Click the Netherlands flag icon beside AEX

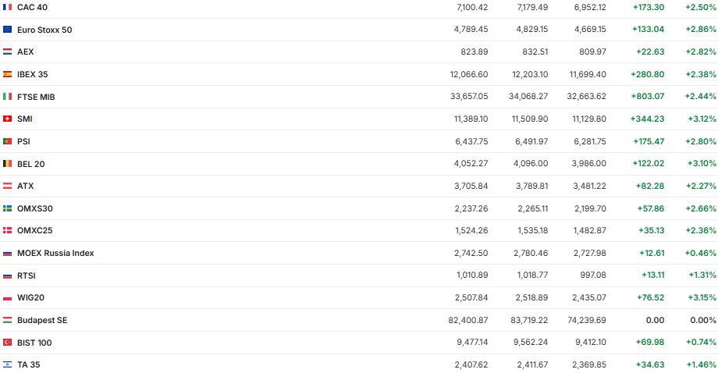(8, 52)
